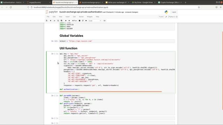Screen dimensions: 223x125
Task: Open the Pocket shield icon in browser toolbar
Action: point(216,7)
